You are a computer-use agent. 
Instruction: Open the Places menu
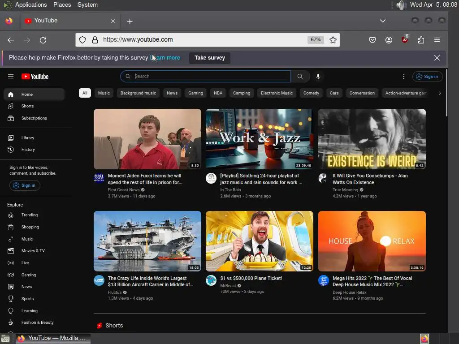coord(62,4)
